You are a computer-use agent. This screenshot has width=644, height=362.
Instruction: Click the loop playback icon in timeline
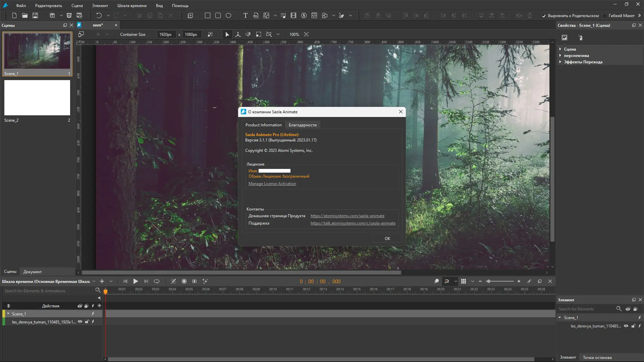coord(157,282)
